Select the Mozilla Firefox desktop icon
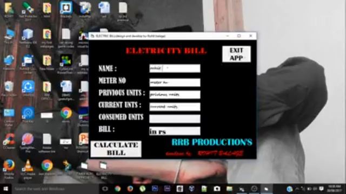Viewport: 346px width, 194px height. 9,169
